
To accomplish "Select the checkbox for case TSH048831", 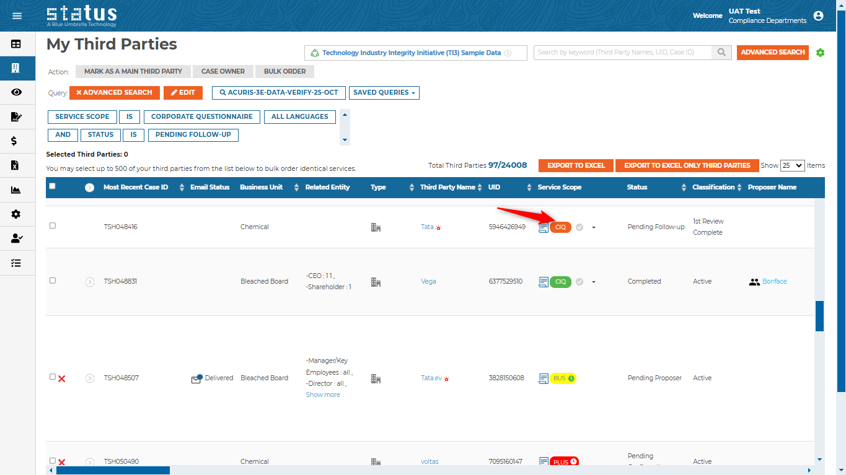I will 53,281.
